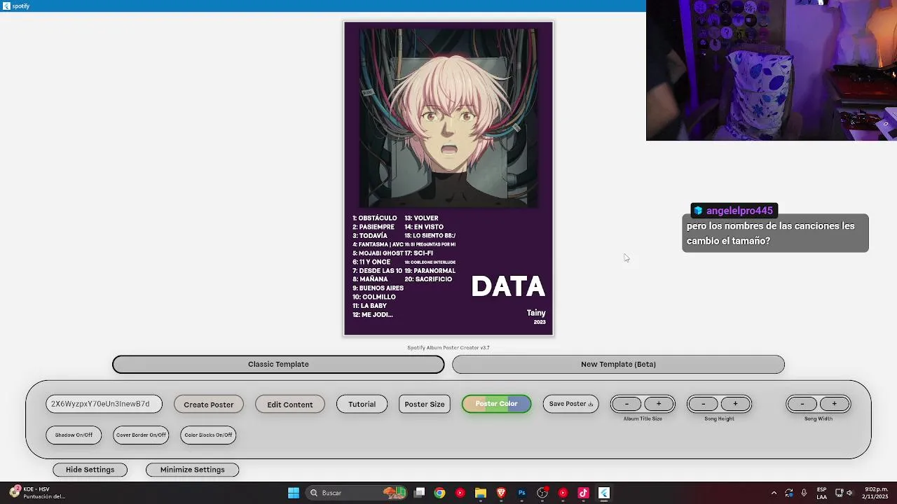The height and width of the screenshot is (504, 897).
Task: Open the Poster Color picker
Action: pyautogui.click(x=496, y=404)
